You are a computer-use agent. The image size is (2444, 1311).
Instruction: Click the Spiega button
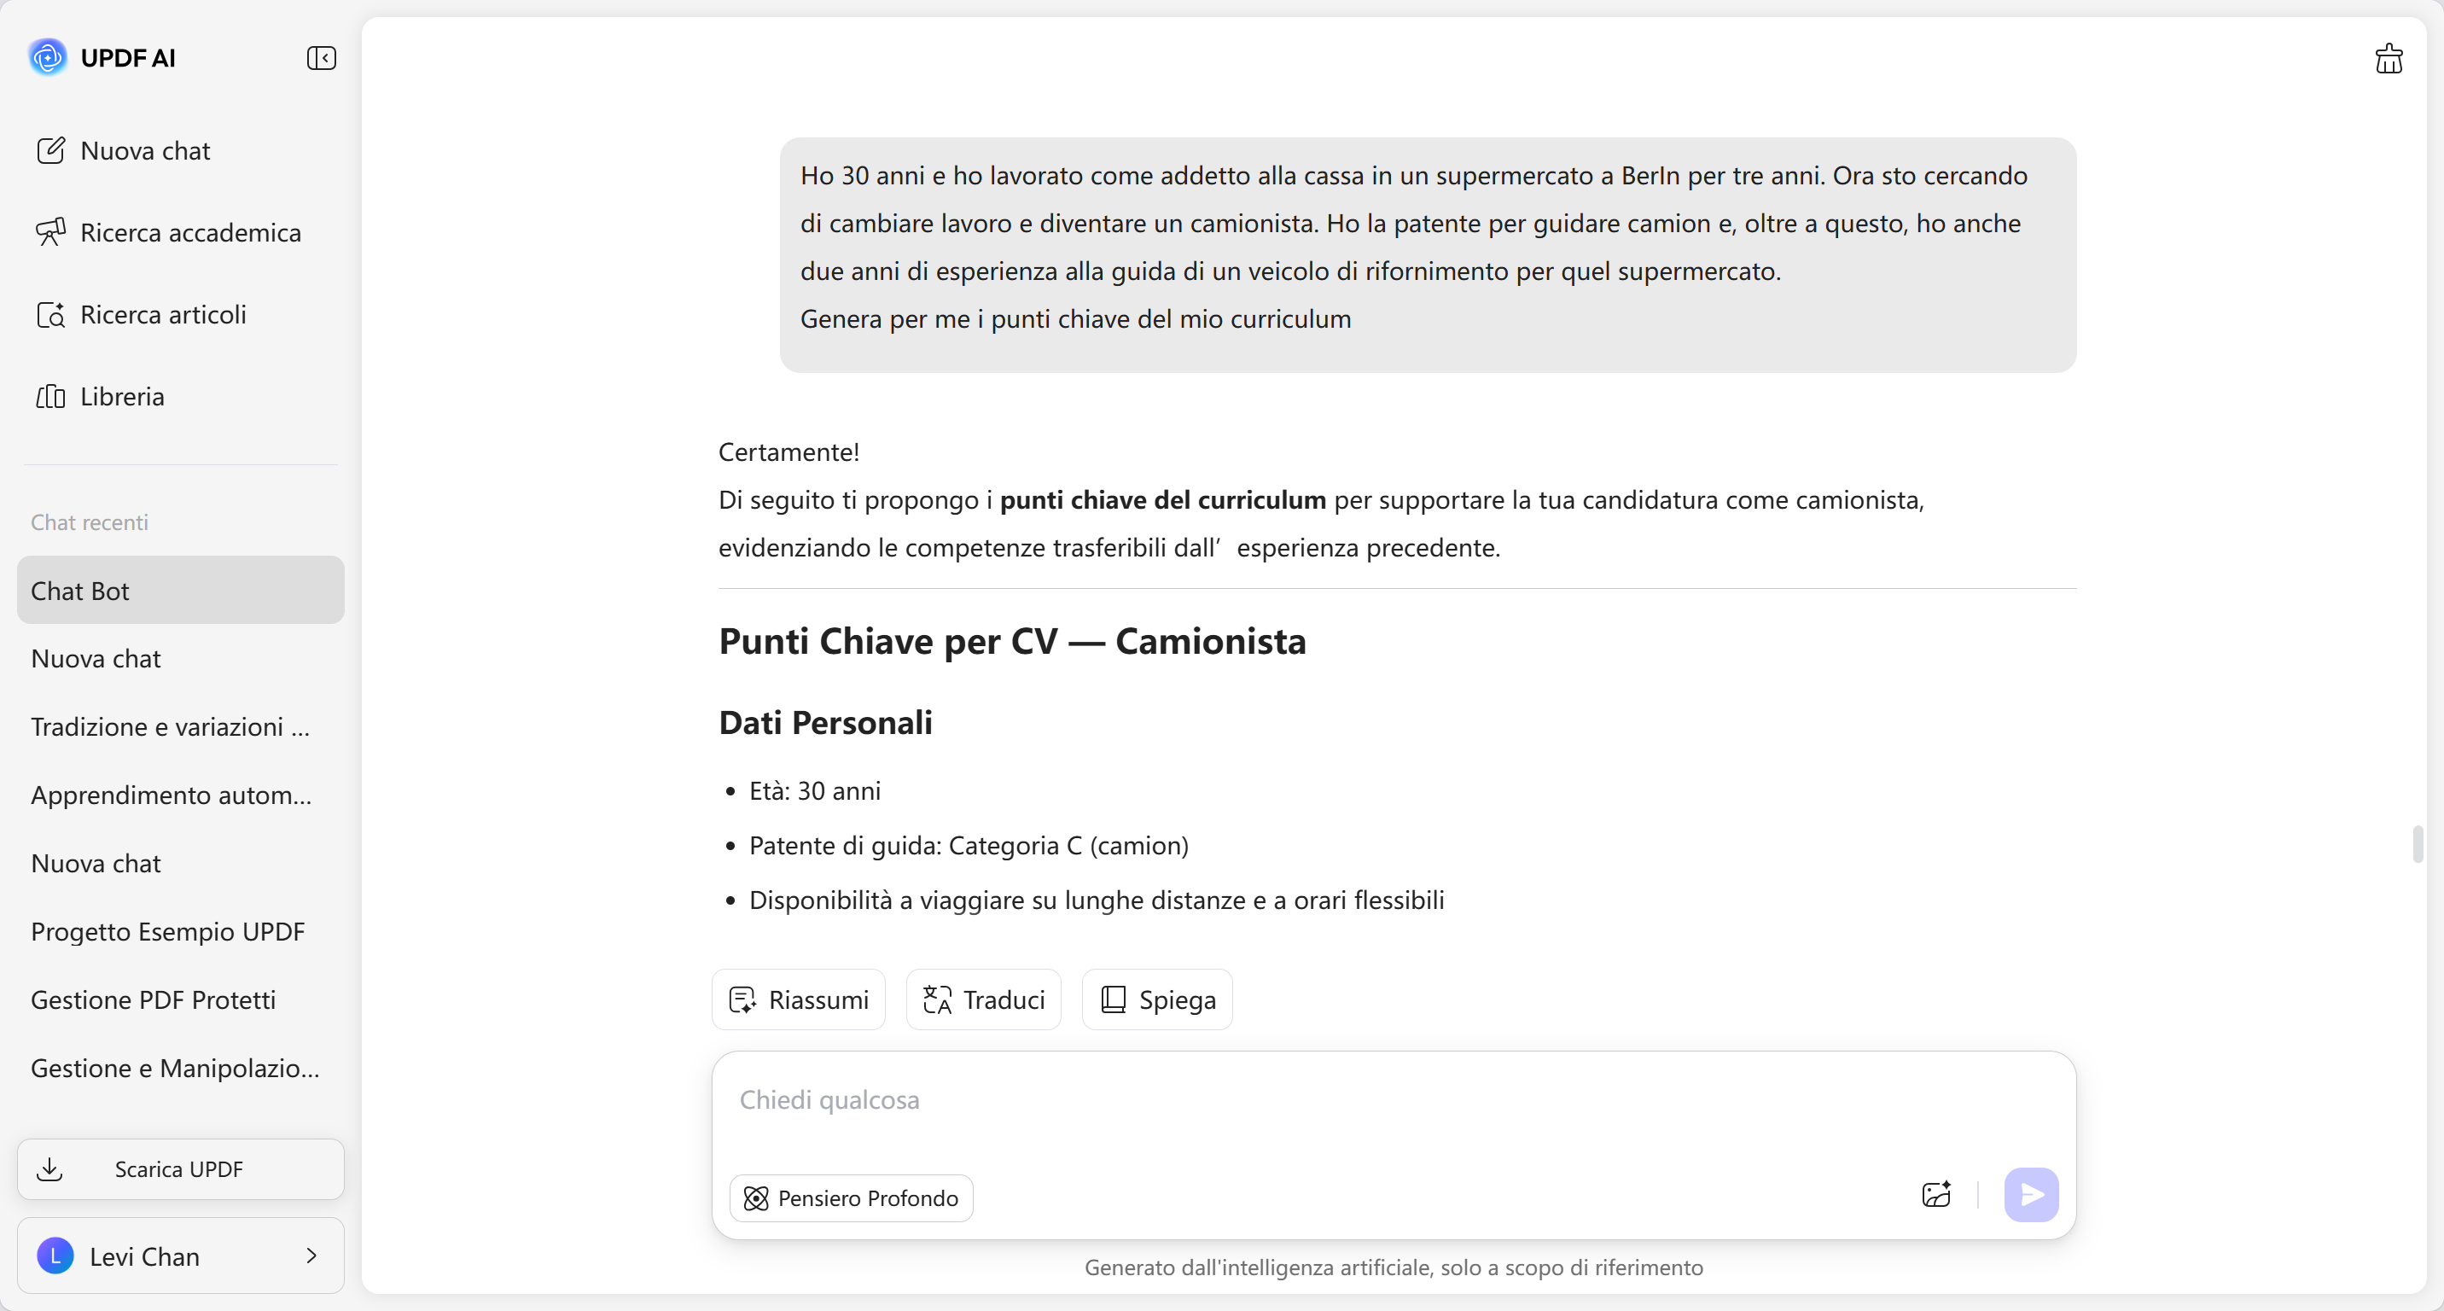coord(1156,999)
